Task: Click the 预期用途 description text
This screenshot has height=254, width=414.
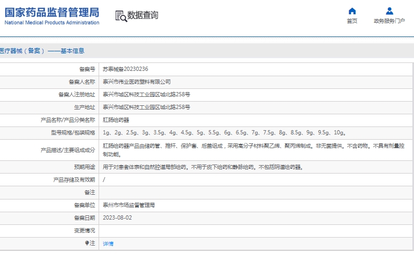Action: pos(203,167)
